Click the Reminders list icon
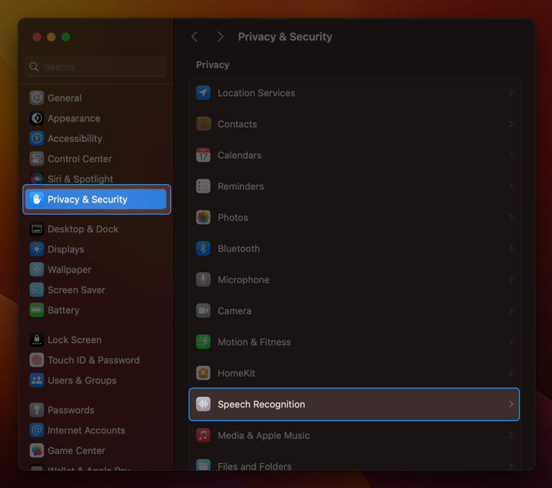The width and height of the screenshot is (552, 488). click(x=203, y=186)
